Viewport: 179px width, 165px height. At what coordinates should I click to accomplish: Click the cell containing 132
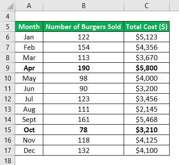(x=83, y=150)
